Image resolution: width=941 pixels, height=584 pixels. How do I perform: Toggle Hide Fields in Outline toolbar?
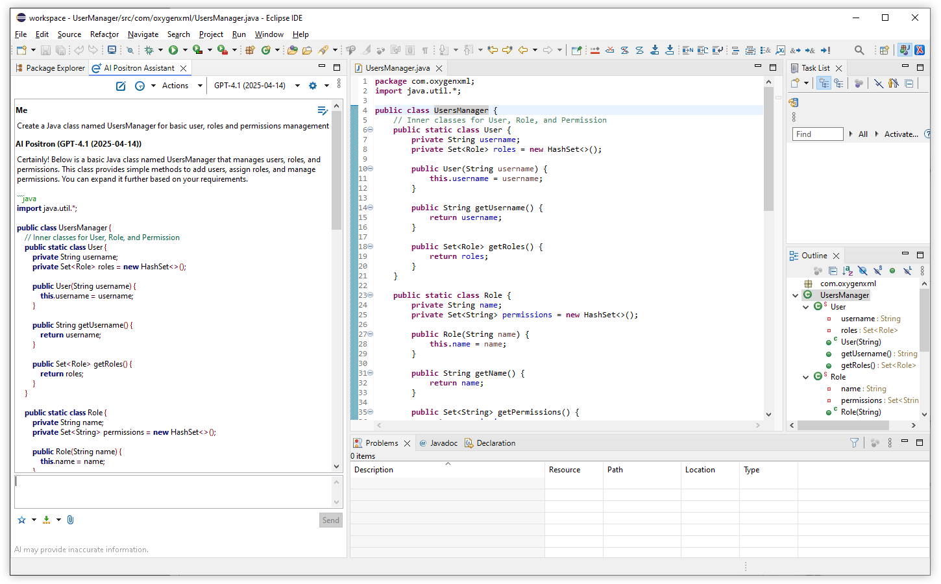(862, 271)
